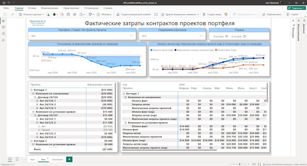Click the Поделиться share button
This screenshot has height=166, width=307.
296,8
